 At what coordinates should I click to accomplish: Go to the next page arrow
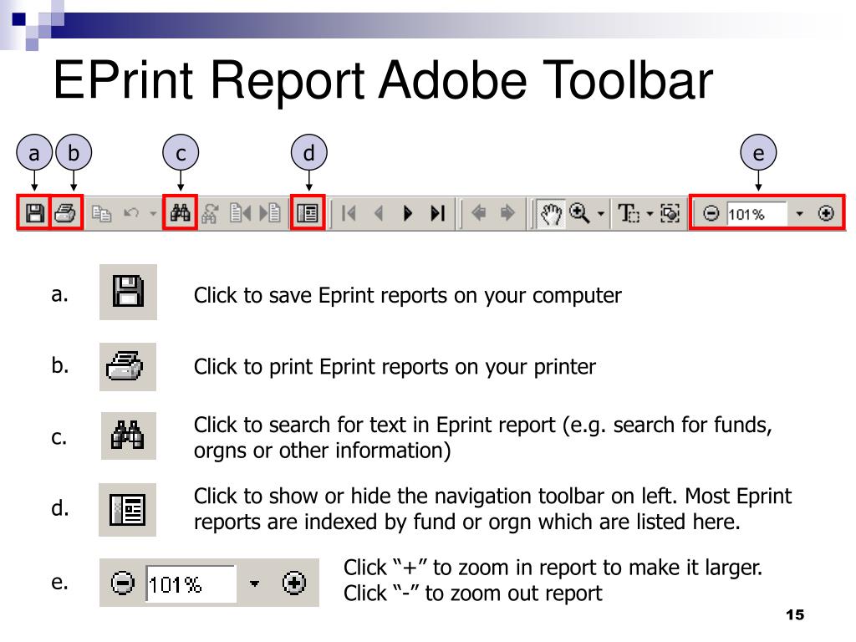tap(408, 213)
